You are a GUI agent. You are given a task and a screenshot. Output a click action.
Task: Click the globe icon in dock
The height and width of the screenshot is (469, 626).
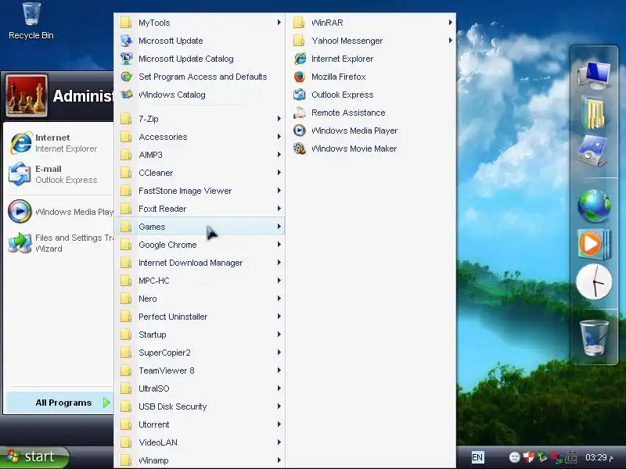pyautogui.click(x=594, y=206)
